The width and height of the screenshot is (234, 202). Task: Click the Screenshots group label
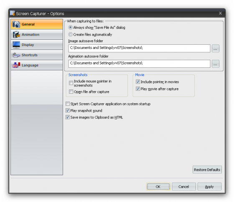pyautogui.click(x=78, y=75)
